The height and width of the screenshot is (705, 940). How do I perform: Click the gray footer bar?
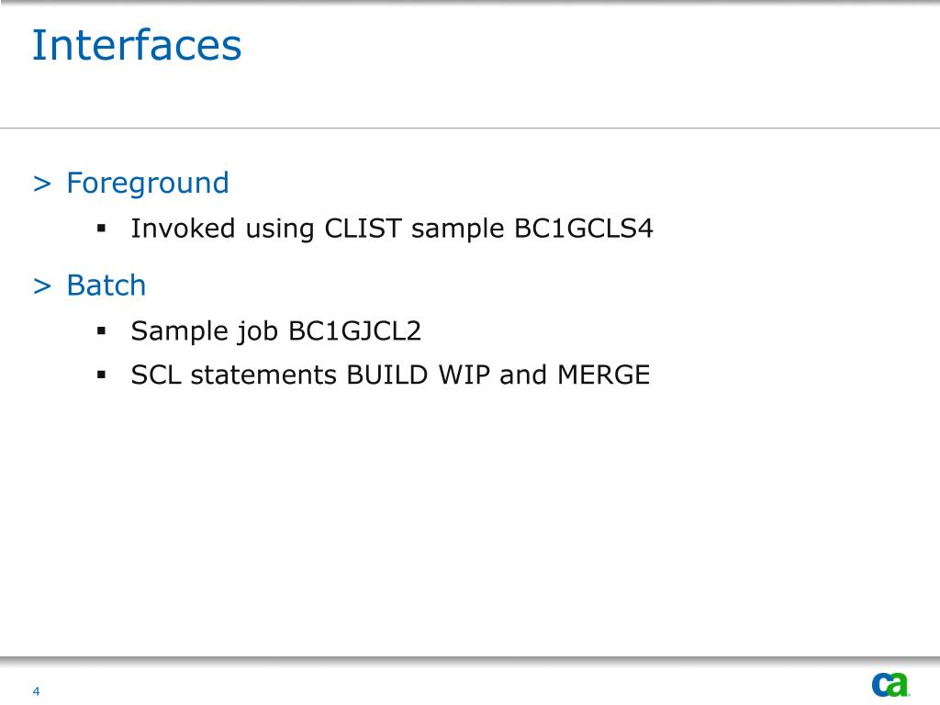point(470,659)
